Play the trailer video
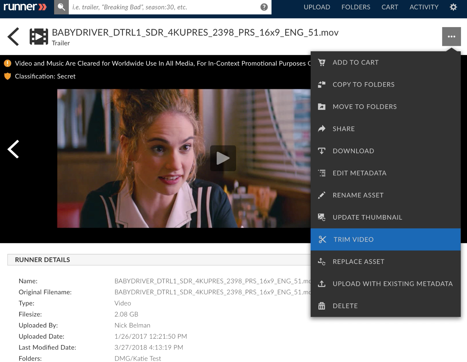467x362 pixels. click(223, 158)
